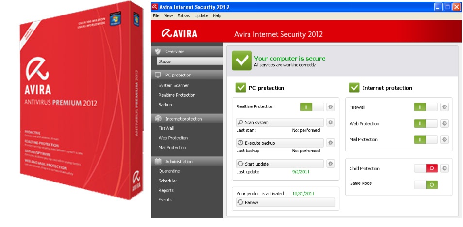Open the Extras menu
The height and width of the screenshot is (227, 463).
(183, 16)
